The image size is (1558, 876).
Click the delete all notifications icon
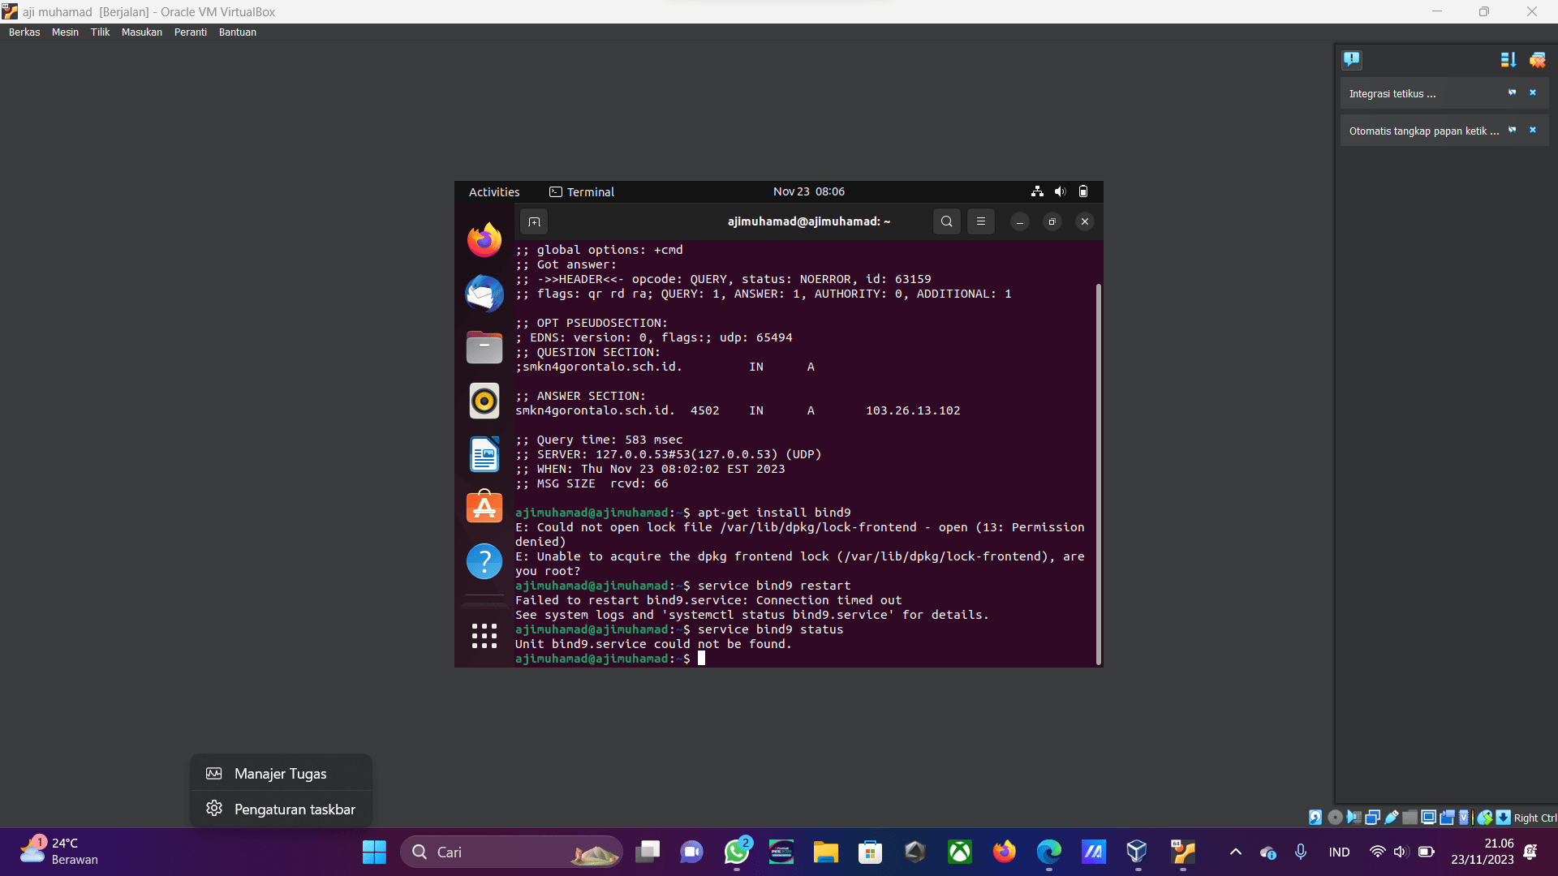click(1538, 59)
